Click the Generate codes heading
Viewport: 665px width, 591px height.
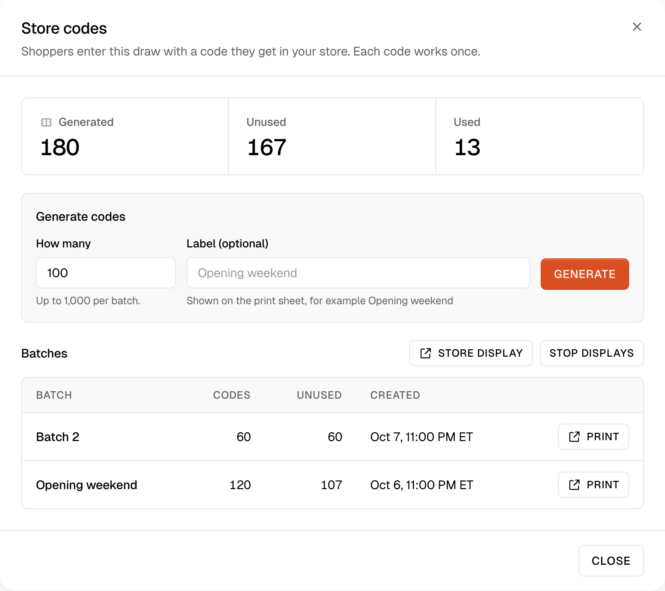click(x=80, y=217)
